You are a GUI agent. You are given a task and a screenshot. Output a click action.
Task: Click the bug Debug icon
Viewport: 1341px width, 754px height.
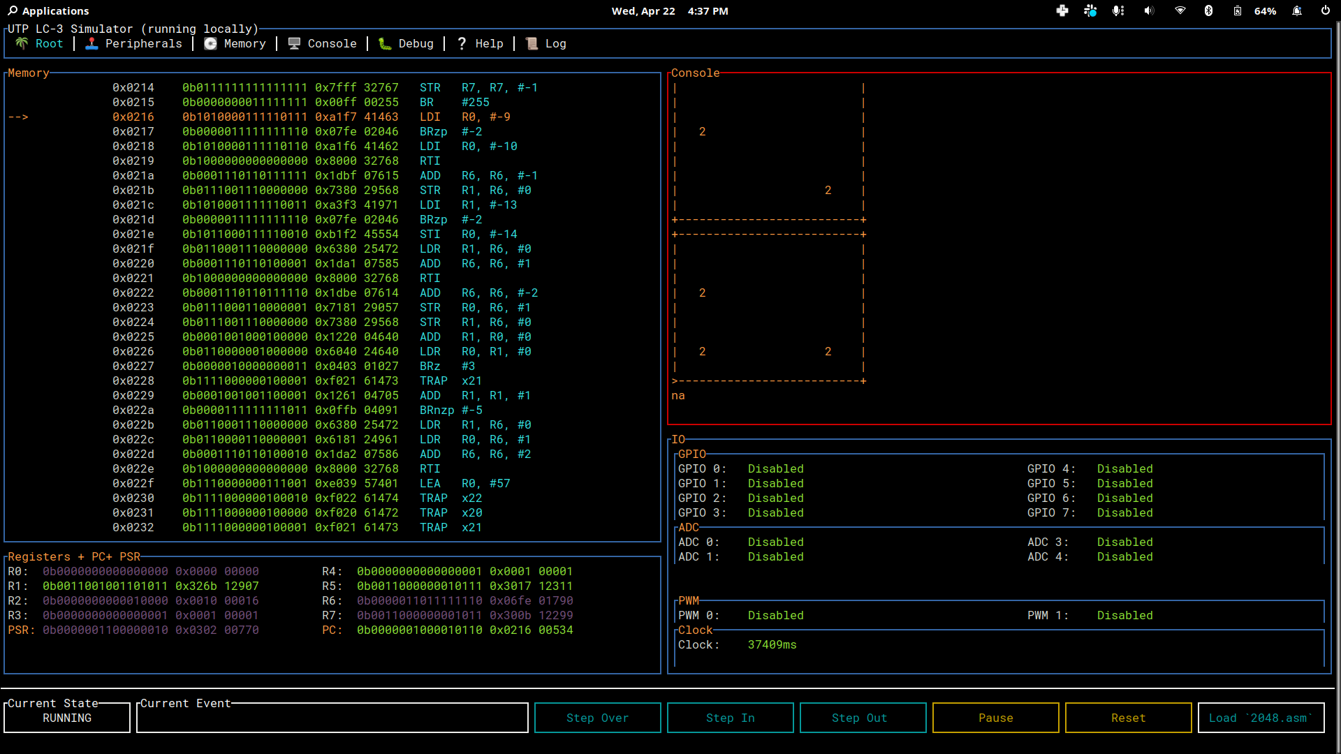(385, 43)
